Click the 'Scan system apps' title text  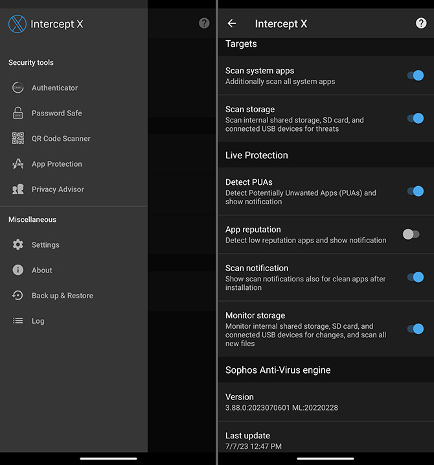tap(260, 71)
